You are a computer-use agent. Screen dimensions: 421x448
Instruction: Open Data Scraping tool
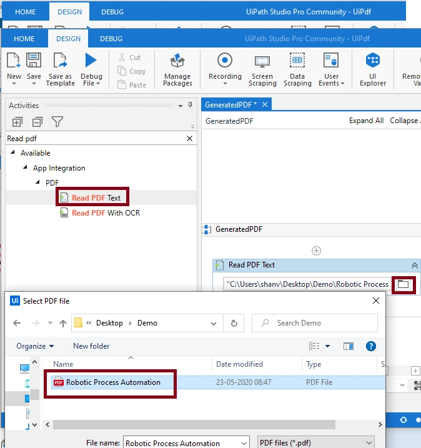pos(297,69)
